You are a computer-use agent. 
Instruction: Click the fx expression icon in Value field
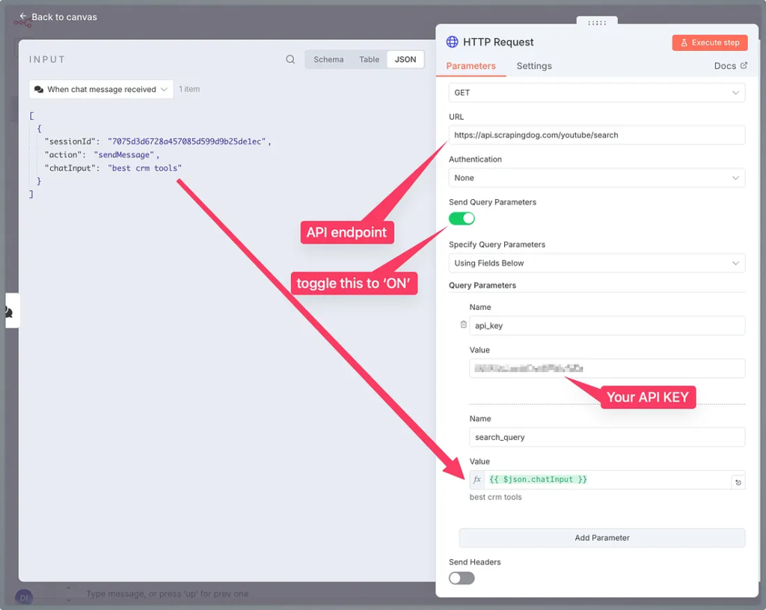[477, 480]
